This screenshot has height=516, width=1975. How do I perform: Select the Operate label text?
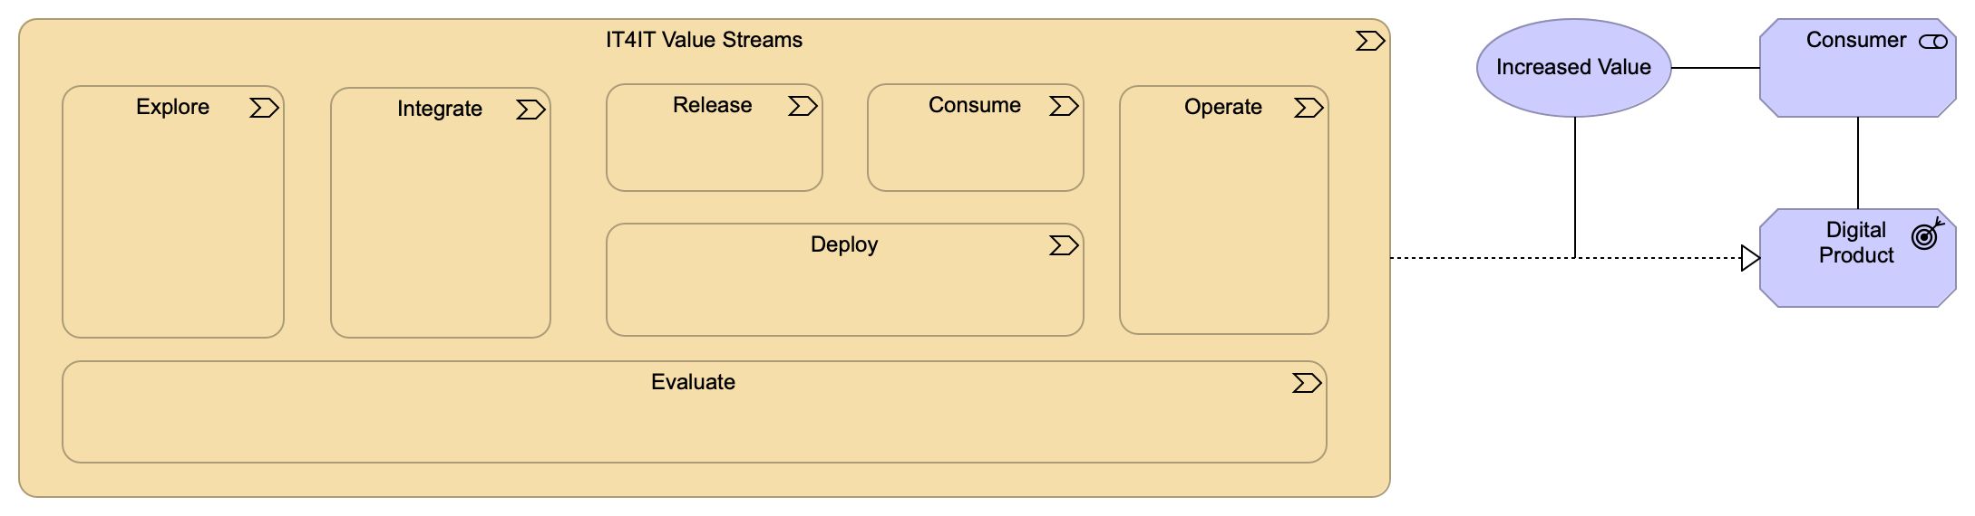click(x=1223, y=107)
